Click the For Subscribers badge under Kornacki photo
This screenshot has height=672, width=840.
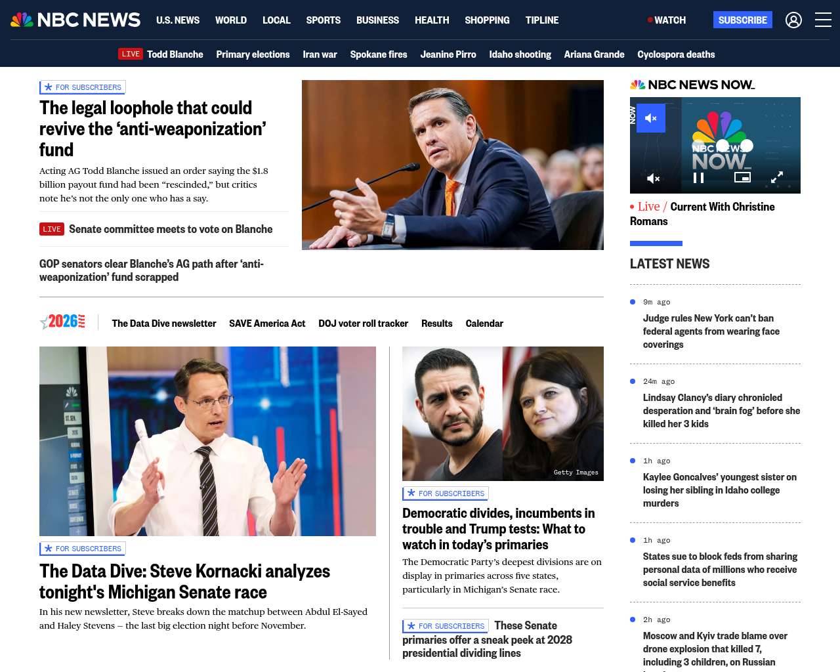(83, 549)
